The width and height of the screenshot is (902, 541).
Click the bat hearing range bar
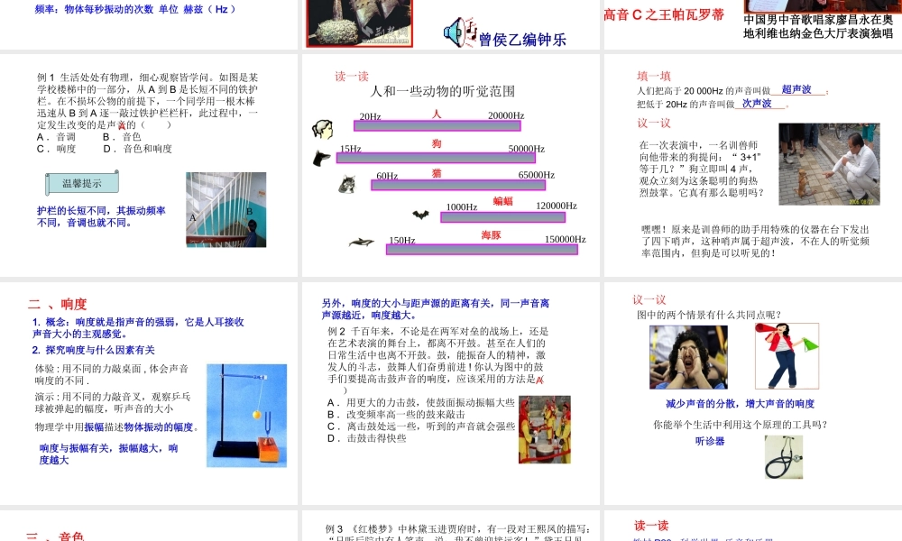(x=502, y=217)
